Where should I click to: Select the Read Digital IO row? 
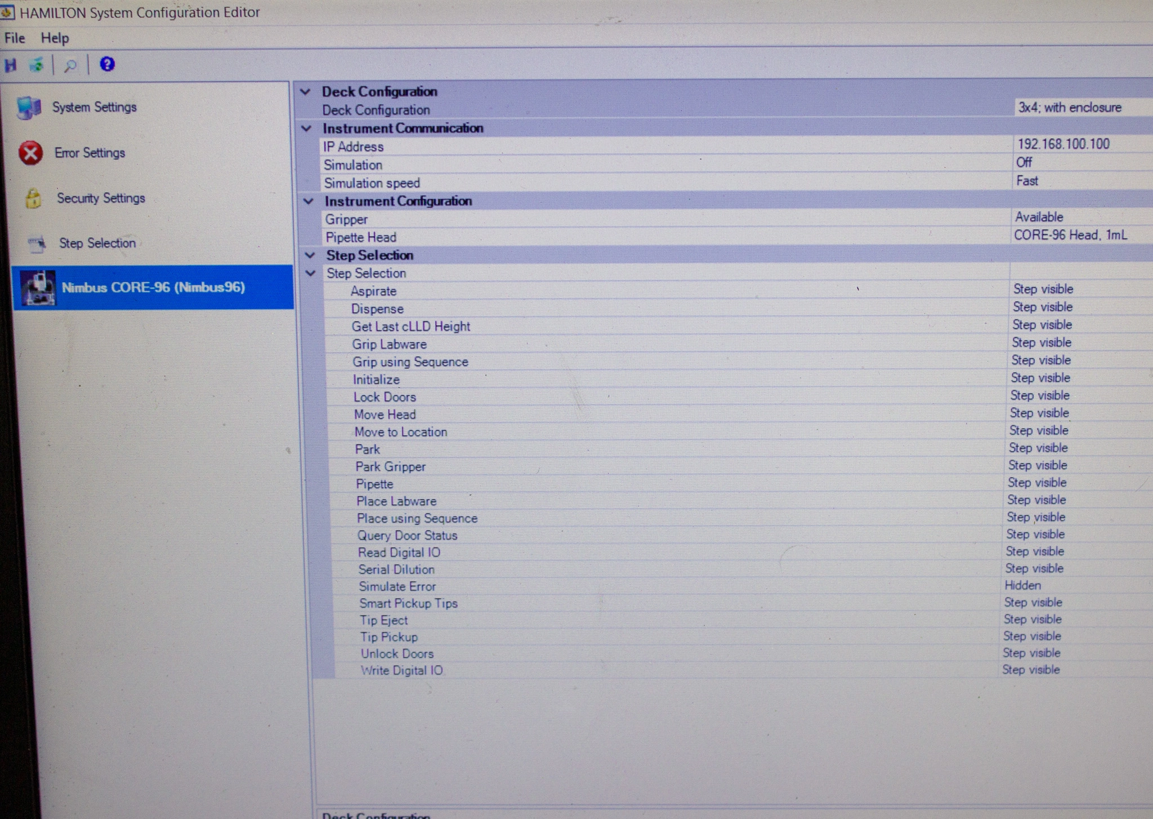coord(399,553)
